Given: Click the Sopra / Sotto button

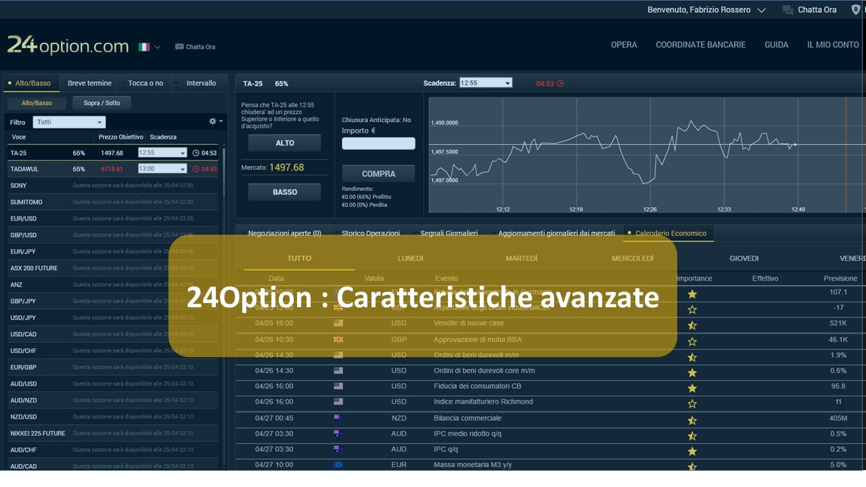Looking at the screenshot, I should click(101, 103).
